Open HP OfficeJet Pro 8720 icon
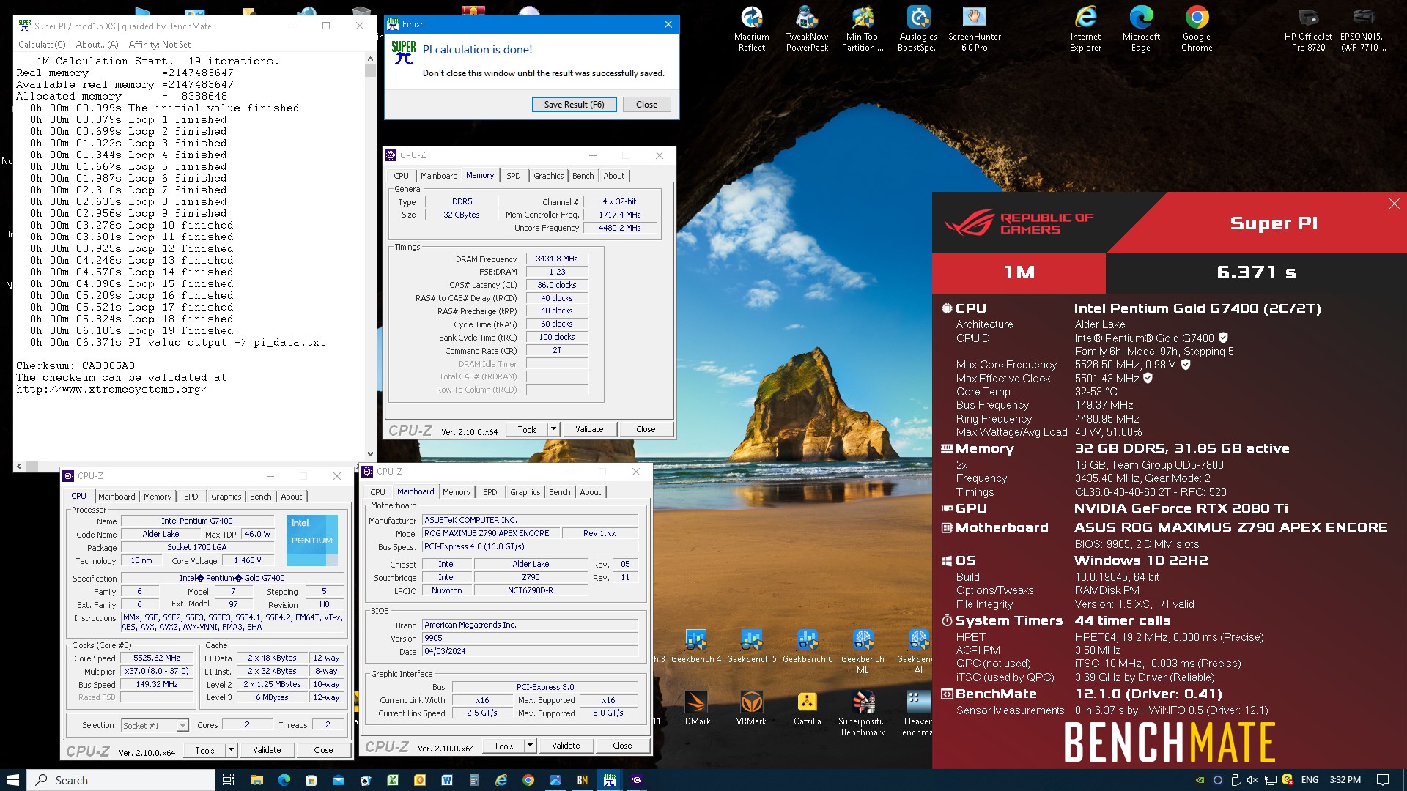The height and width of the screenshot is (791, 1407). [1308, 29]
